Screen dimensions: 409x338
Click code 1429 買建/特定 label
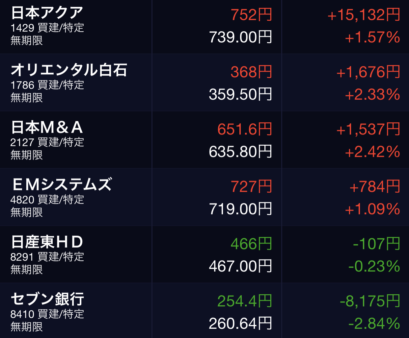pyautogui.click(x=47, y=28)
